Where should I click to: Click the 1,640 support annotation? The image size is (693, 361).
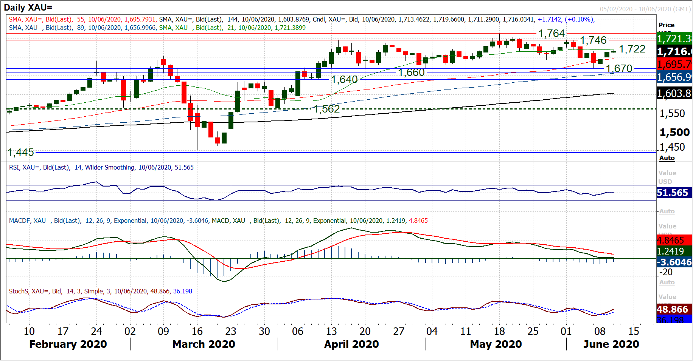pyautogui.click(x=344, y=80)
